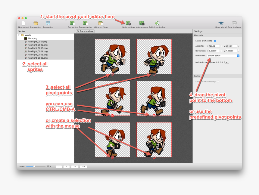Open the Predefined pivot point dropdown
Image resolution: width=259 pixels, height=195 pixels.
point(223,56)
